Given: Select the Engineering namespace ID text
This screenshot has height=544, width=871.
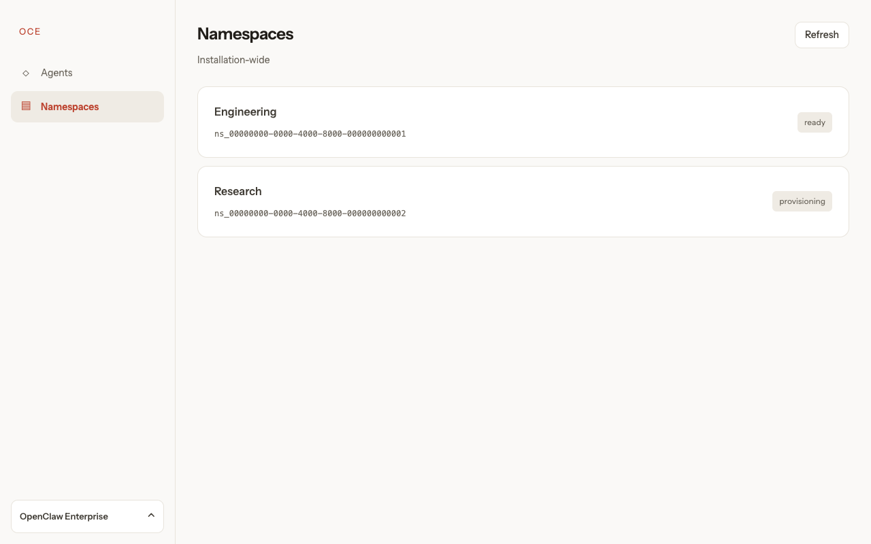Looking at the screenshot, I should 310,134.
